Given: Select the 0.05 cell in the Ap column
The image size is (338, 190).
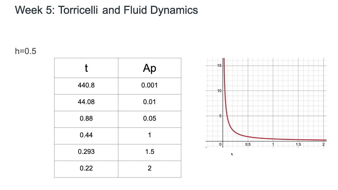Looking at the screenshot, I should (x=149, y=118).
